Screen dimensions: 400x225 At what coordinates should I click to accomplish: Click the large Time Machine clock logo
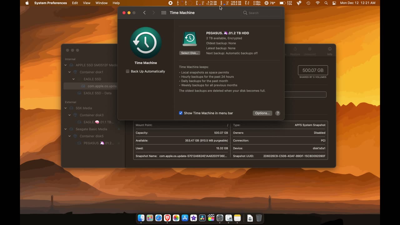click(x=146, y=43)
